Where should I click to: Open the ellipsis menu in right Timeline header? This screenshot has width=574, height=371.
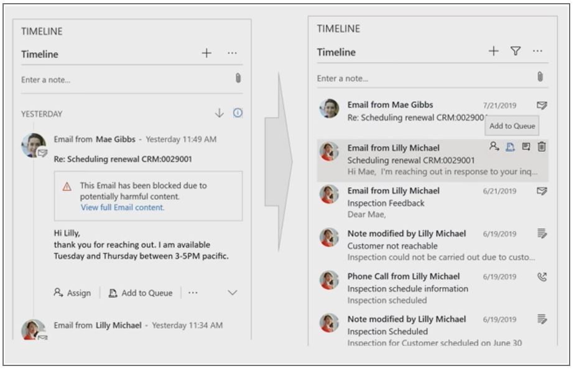[x=537, y=51]
